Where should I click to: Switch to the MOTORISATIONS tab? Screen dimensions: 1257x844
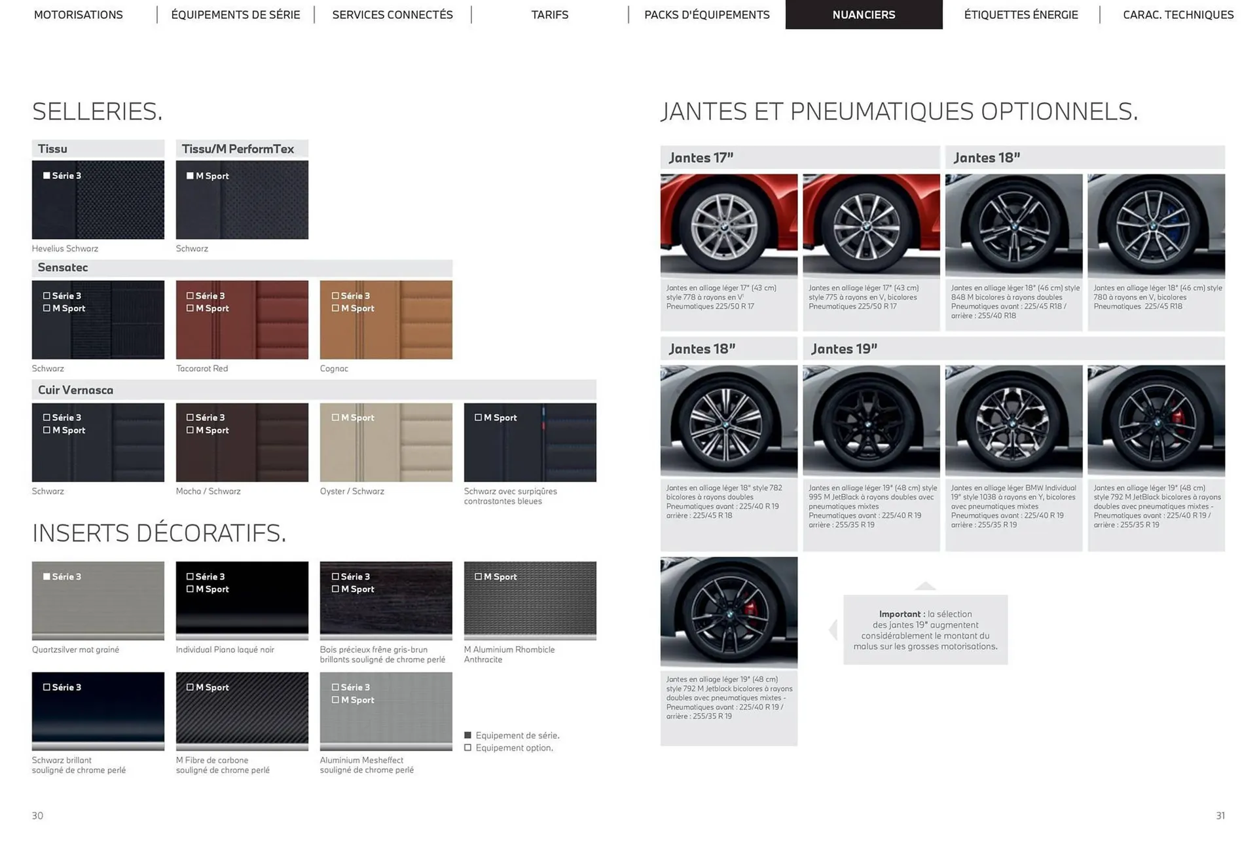point(78,14)
